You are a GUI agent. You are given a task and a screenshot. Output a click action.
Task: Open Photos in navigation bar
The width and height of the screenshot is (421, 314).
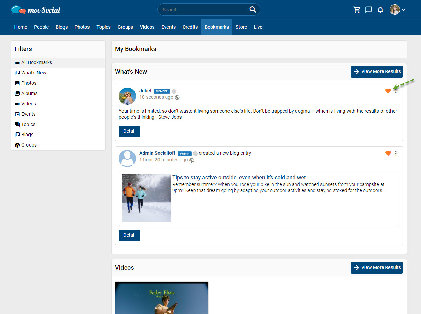pos(82,27)
